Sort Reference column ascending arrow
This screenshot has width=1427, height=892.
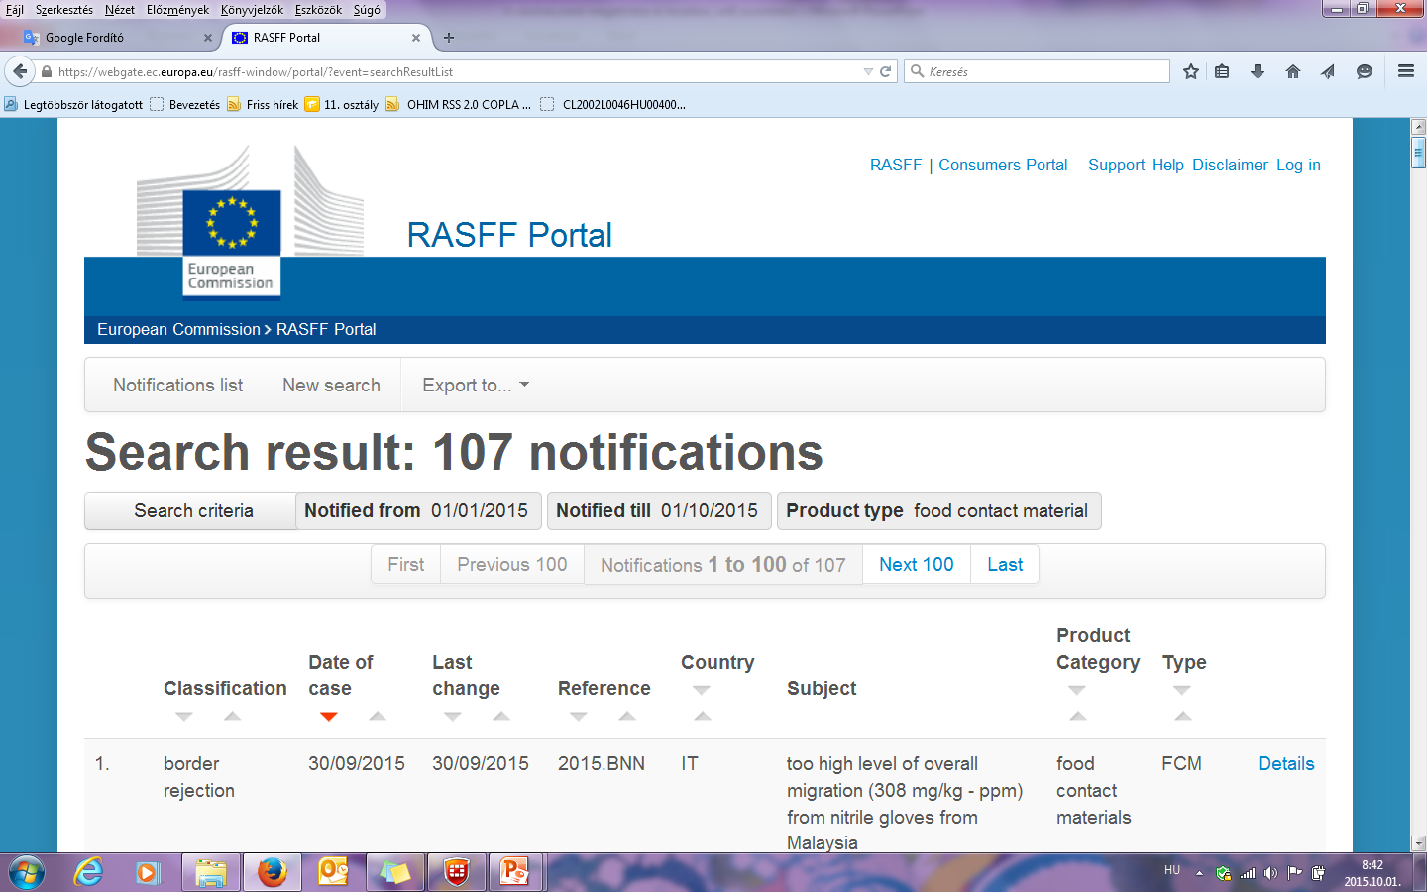[x=627, y=716]
